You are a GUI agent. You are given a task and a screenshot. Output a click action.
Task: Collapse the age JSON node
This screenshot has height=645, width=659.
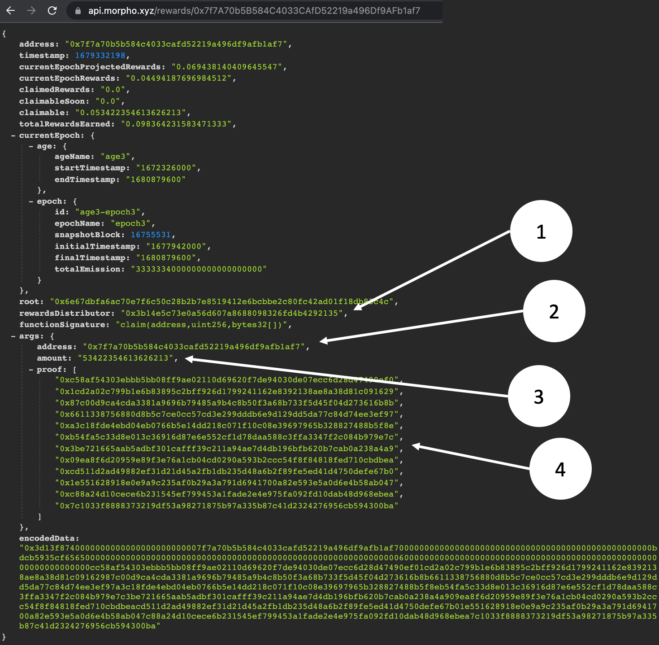pos(31,146)
